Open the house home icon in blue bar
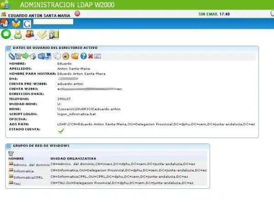The width and height of the screenshot is (274, 202). [4, 23]
